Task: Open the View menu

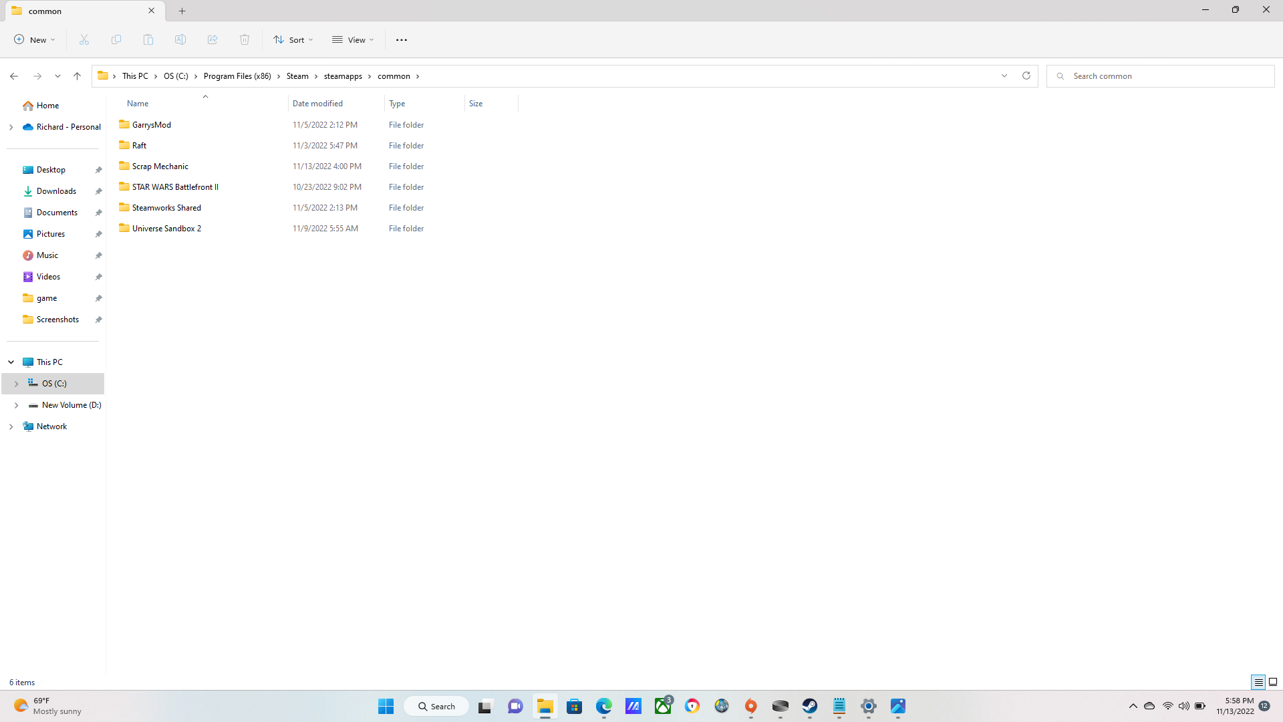Action: [x=353, y=40]
